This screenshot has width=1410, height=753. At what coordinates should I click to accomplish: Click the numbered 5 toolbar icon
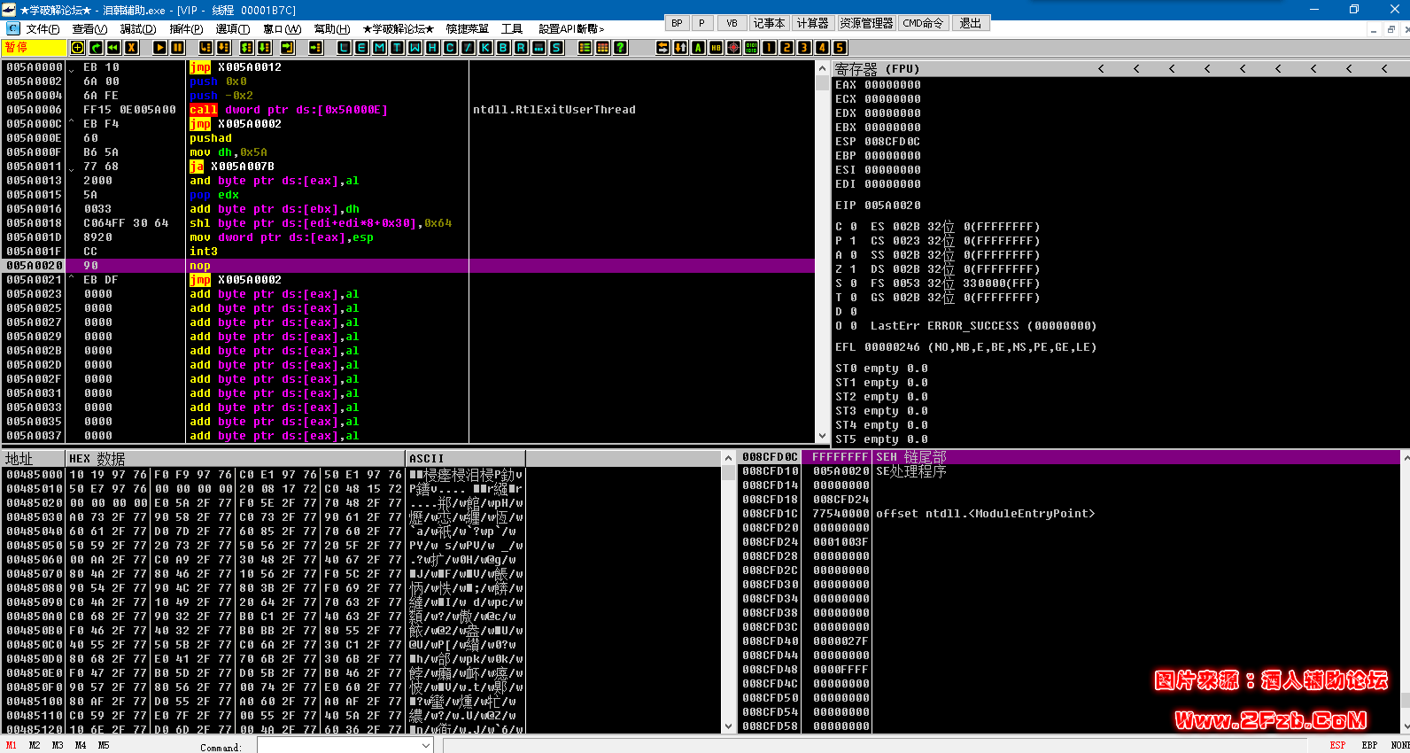tap(840, 48)
